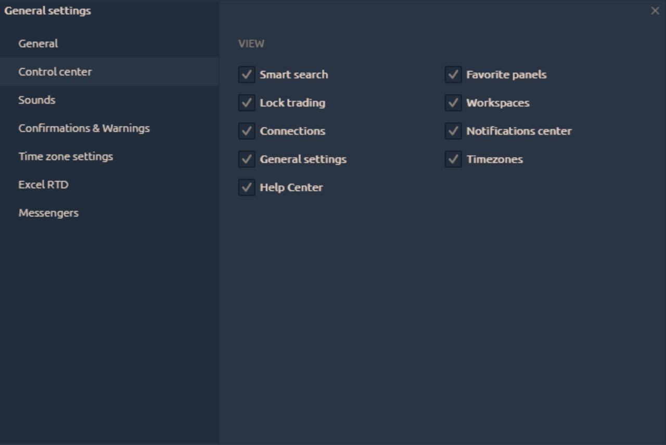Toggle the Timezones checkbox
Screen dimensions: 666x445
[453, 159]
